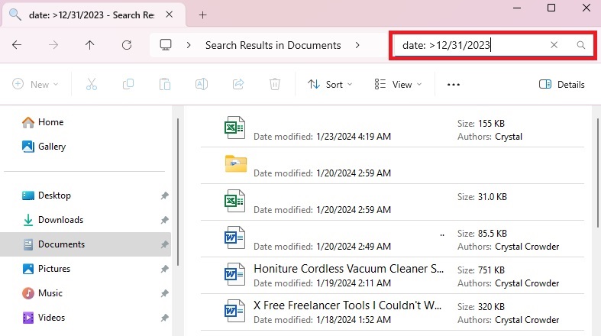Add a new tab with plus
The width and height of the screenshot is (601, 336).
pyautogui.click(x=203, y=15)
